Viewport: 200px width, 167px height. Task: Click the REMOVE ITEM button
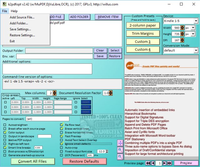[108, 17]
